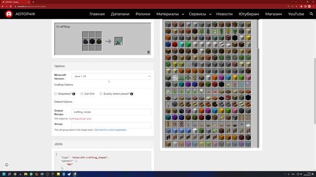The image size is (316, 177).
Task: Click the ADTOP4IK site logo
Action: pyautogui.click(x=9, y=14)
